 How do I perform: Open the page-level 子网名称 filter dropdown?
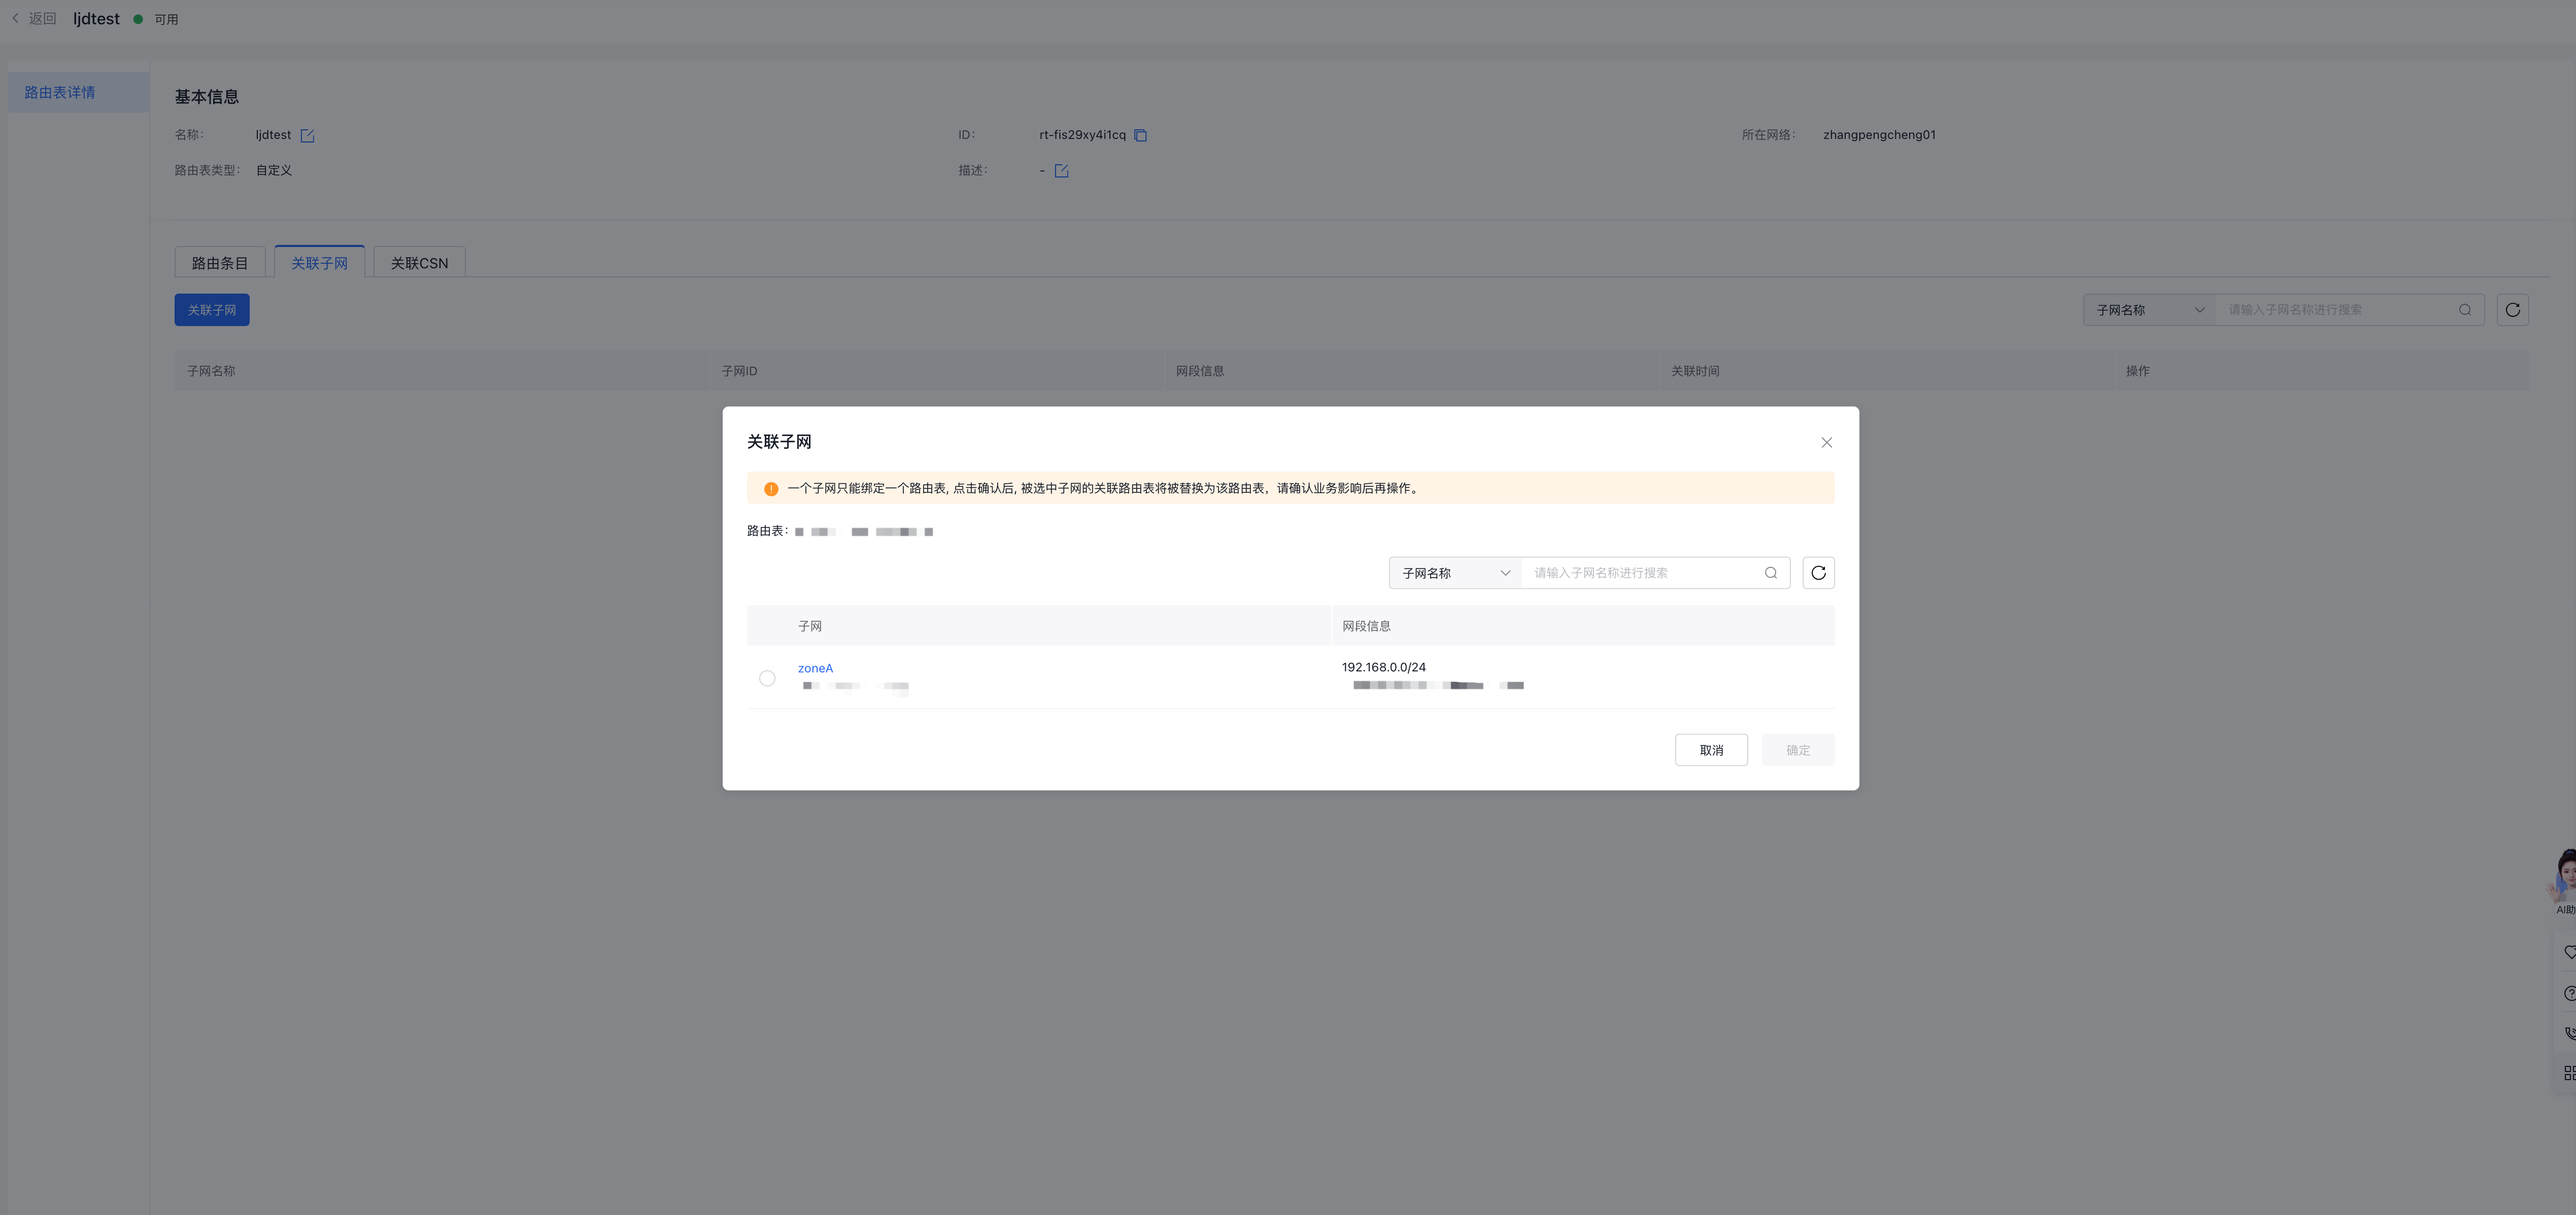tap(2149, 310)
